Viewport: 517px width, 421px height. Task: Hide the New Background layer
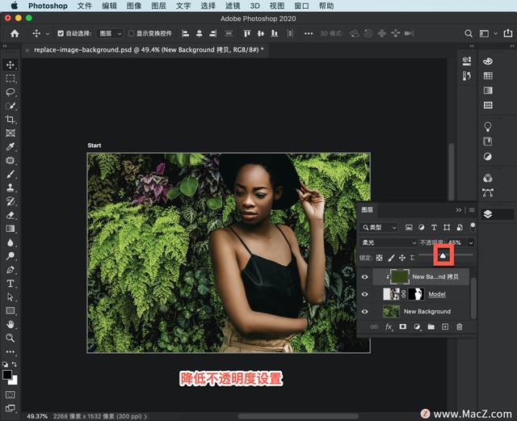point(364,311)
